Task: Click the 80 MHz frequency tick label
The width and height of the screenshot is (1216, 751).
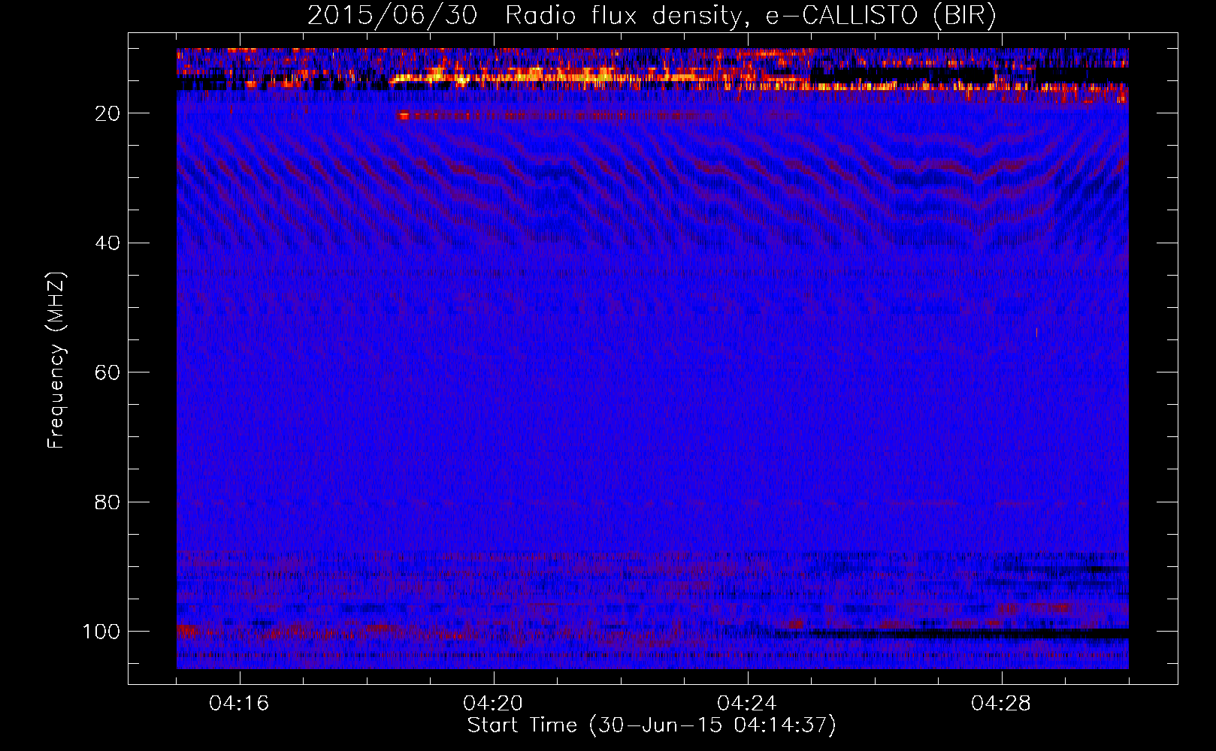Action: coord(107,502)
